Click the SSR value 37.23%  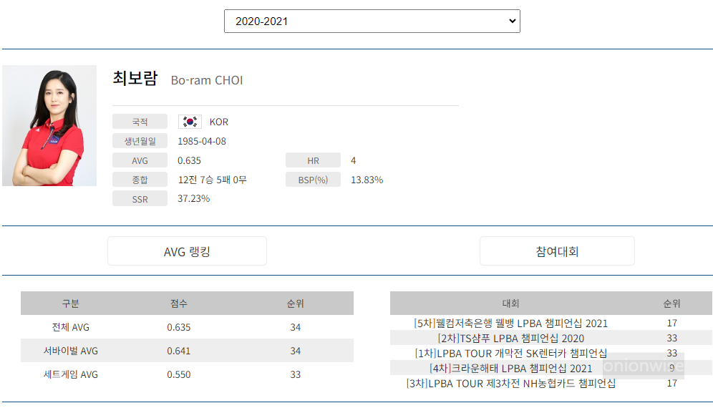pyautogui.click(x=194, y=199)
